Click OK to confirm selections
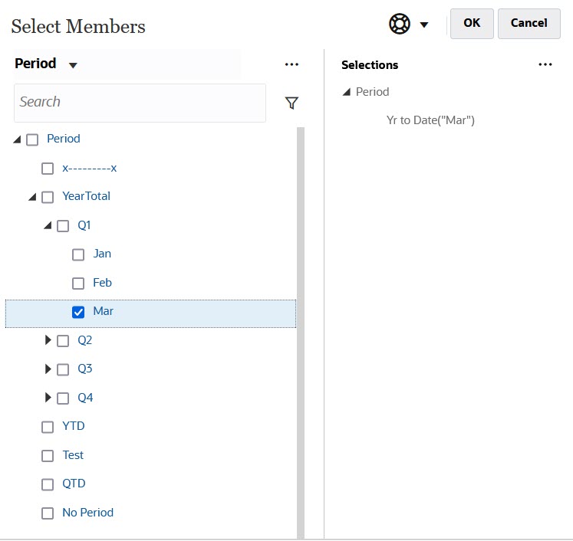The image size is (573, 541). [x=472, y=23]
